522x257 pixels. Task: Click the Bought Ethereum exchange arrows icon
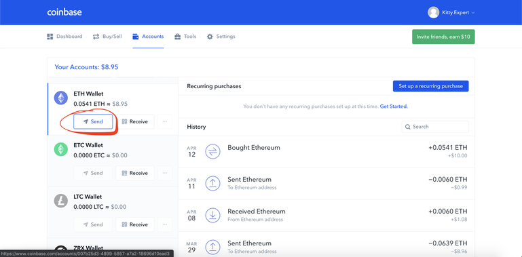point(212,152)
